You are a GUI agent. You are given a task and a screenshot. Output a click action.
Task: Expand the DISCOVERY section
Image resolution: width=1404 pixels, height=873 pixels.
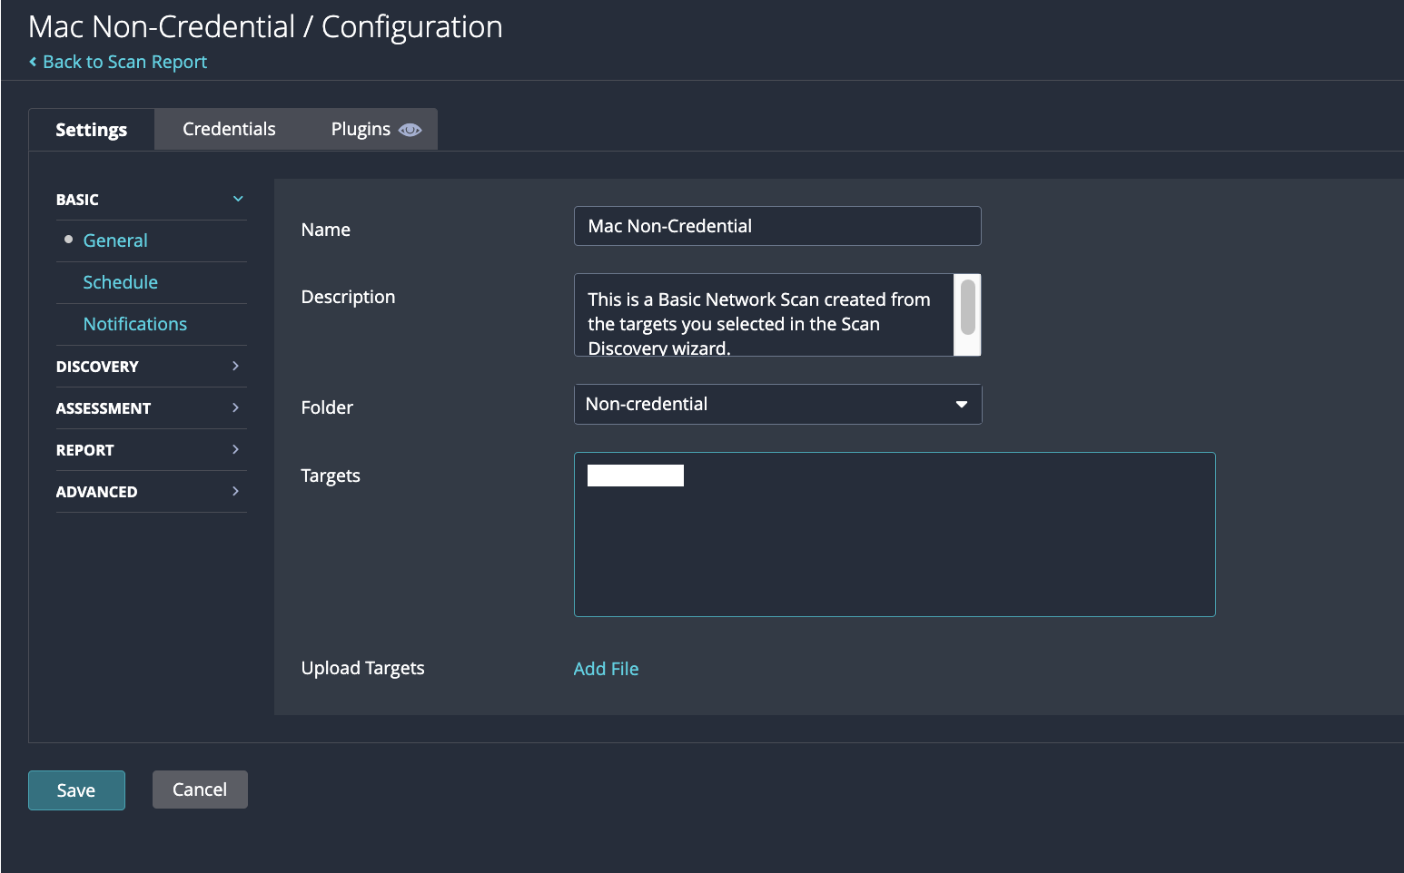click(x=235, y=366)
